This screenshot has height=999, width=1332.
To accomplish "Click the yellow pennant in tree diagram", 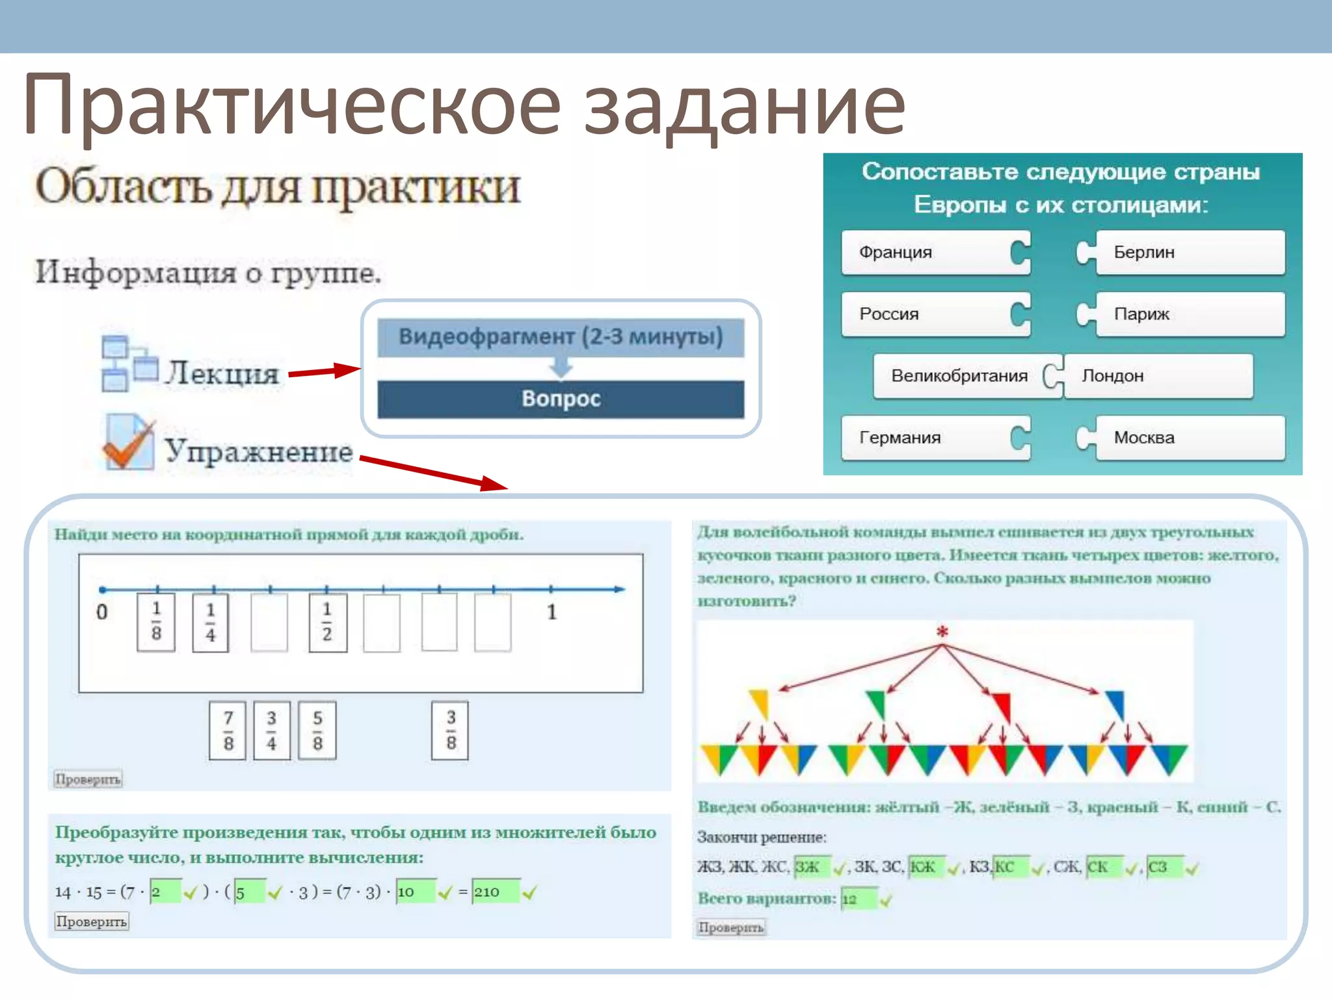I will [760, 704].
